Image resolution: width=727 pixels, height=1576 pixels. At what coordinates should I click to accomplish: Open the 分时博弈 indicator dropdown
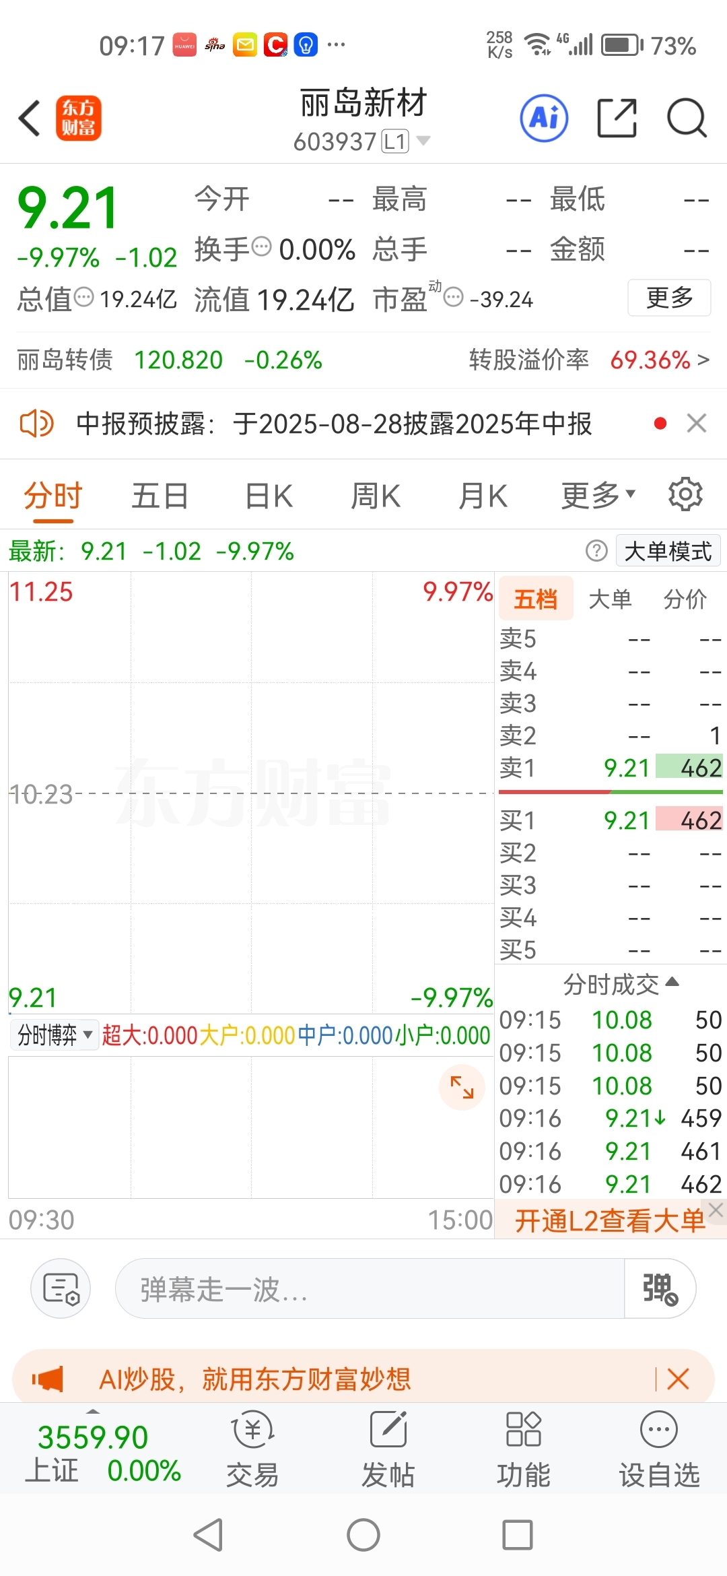(x=55, y=1035)
